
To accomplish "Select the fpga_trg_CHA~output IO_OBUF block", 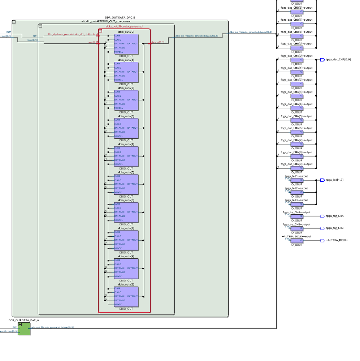I will 297,216.
